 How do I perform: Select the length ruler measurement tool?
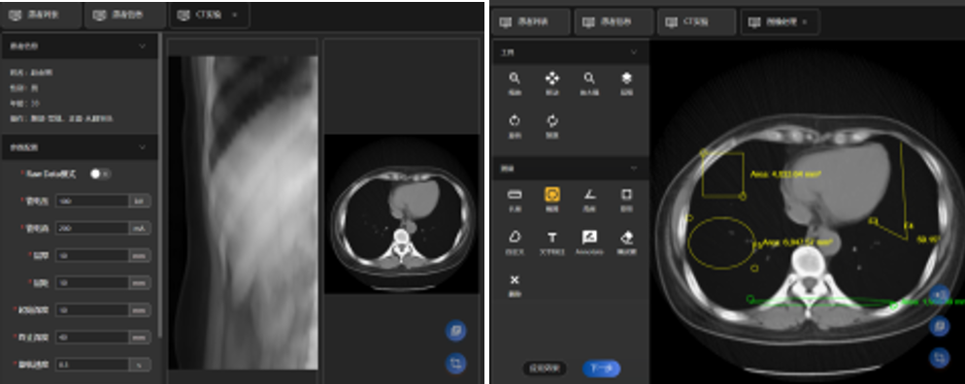point(515,195)
